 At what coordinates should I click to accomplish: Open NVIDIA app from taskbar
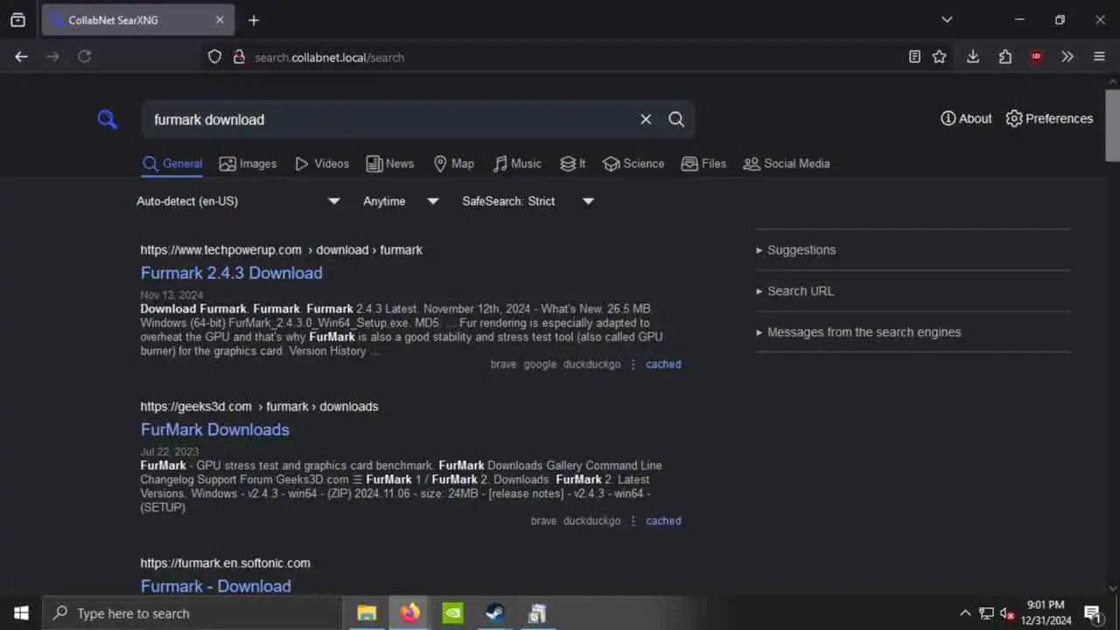pyautogui.click(x=452, y=613)
